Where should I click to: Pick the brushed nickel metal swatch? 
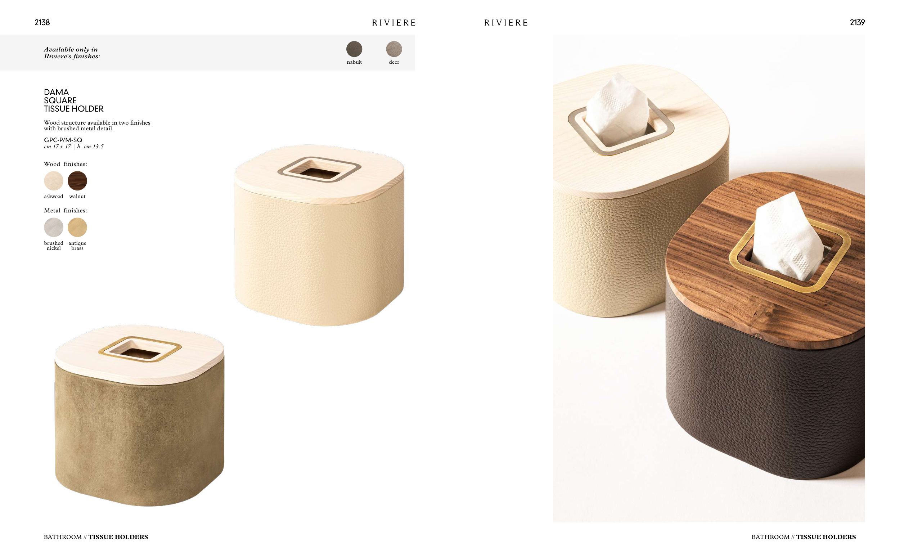53,227
